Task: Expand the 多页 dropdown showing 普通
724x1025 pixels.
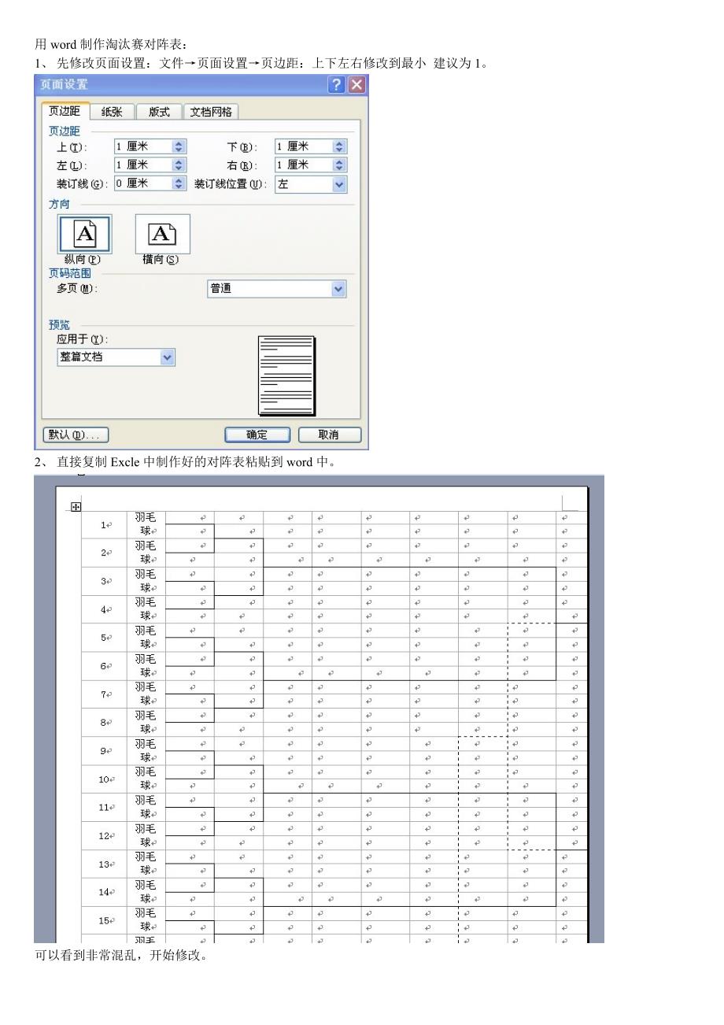Action: pyautogui.click(x=338, y=289)
